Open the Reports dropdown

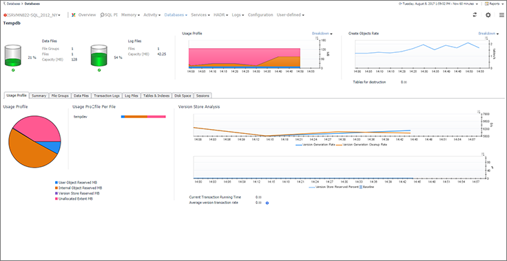(x=502, y=4)
